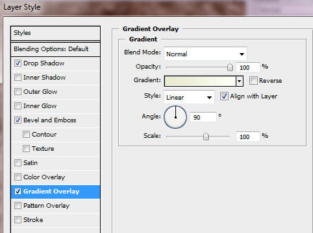Click the Angle value field
Image resolution: width=313 pixels, height=233 pixels.
click(x=203, y=117)
